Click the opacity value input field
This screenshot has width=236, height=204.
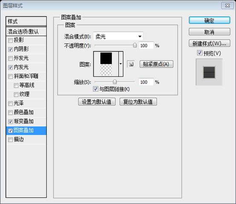click(146, 45)
